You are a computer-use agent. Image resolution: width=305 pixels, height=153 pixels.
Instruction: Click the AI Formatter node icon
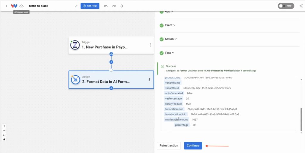coord(75,79)
